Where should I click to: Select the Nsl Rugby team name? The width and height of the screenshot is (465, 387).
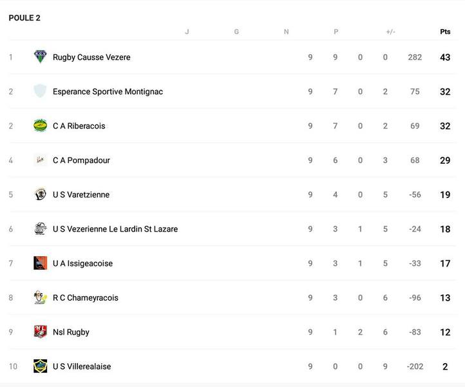71,332
